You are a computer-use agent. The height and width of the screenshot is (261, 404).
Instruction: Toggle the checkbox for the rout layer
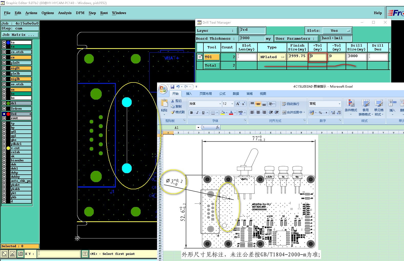(4, 118)
